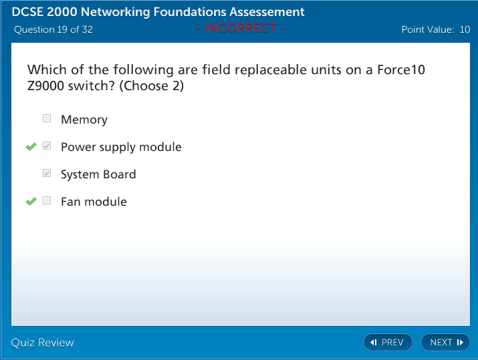Click the red INCORRECT status text
478x360 pixels.
pos(241,28)
